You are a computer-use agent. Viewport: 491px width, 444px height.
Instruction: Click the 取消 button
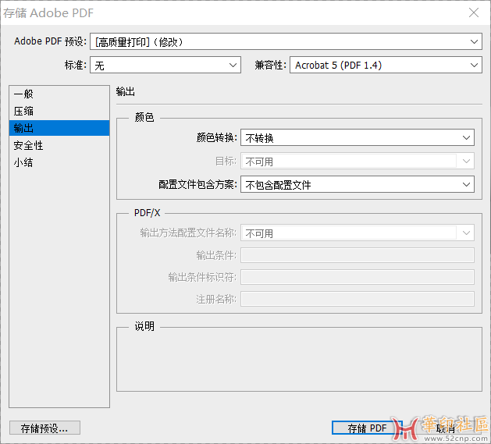(445, 428)
